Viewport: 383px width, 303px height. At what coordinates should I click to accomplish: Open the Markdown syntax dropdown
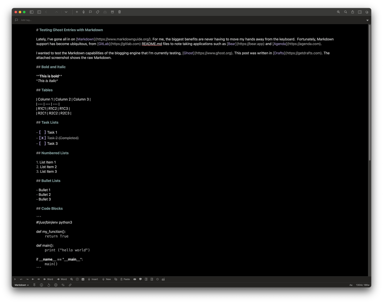(21, 285)
